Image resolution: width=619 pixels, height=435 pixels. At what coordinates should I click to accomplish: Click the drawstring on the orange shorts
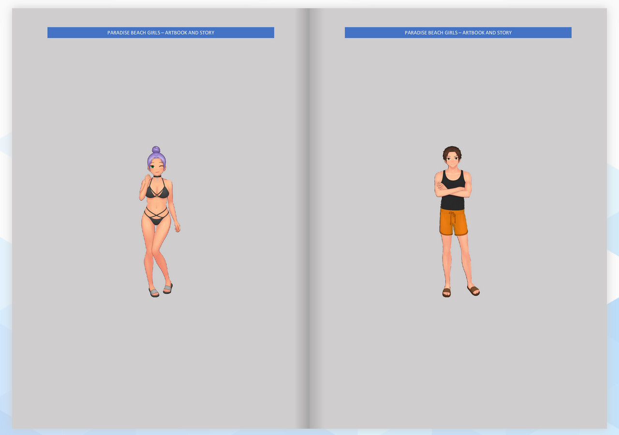click(452, 218)
